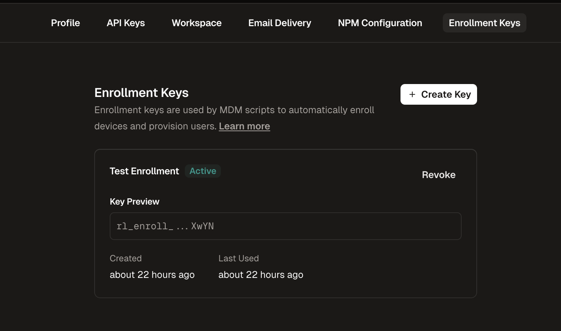Switch to the NPM Configuration tab
The image size is (561, 331).
point(380,23)
